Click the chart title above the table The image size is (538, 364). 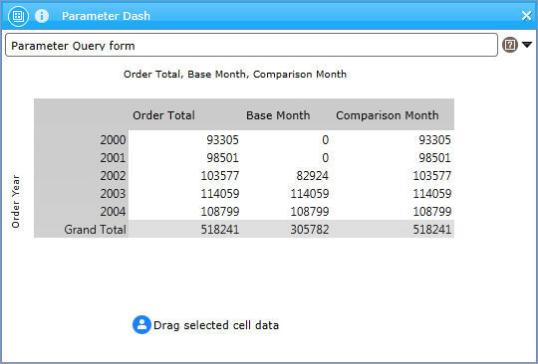click(235, 75)
